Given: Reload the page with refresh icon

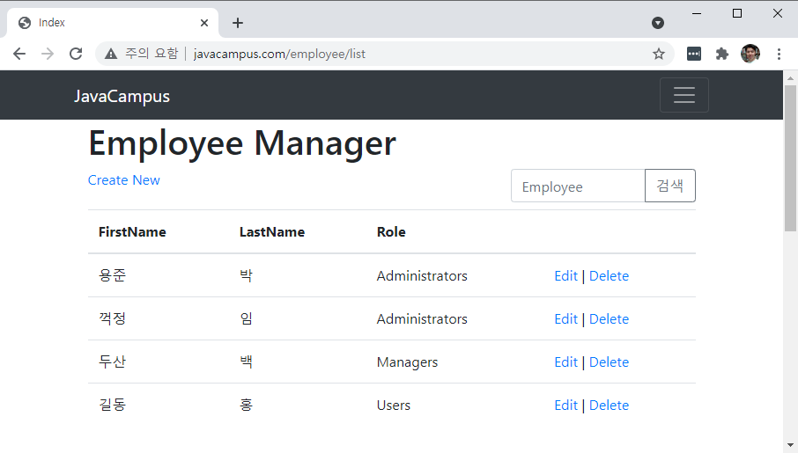Looking at the screenshot, I should pos(76,54).
